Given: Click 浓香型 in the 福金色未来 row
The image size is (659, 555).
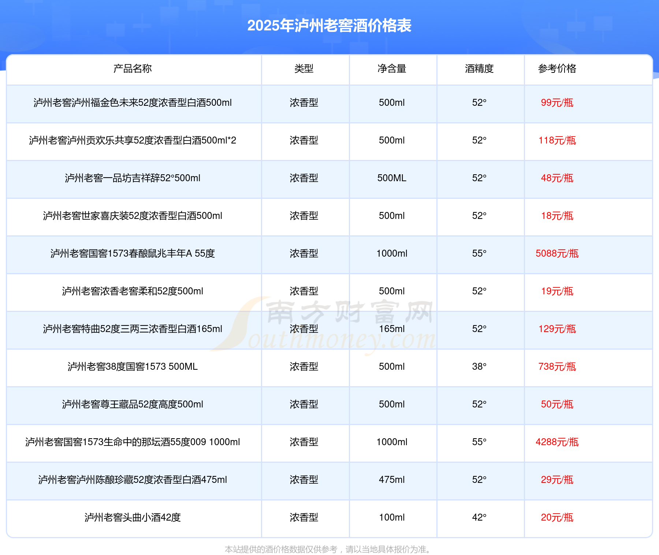Looking at the screenshot, I should [x=304, y=103].
